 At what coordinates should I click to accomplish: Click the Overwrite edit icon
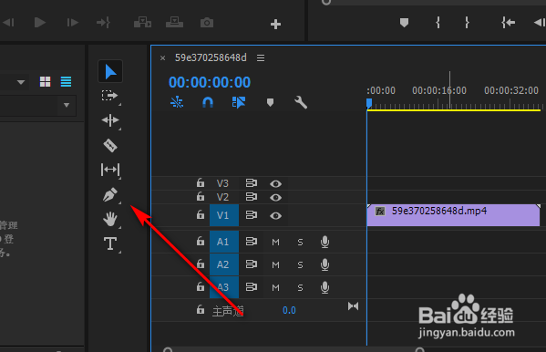(174, 23)
